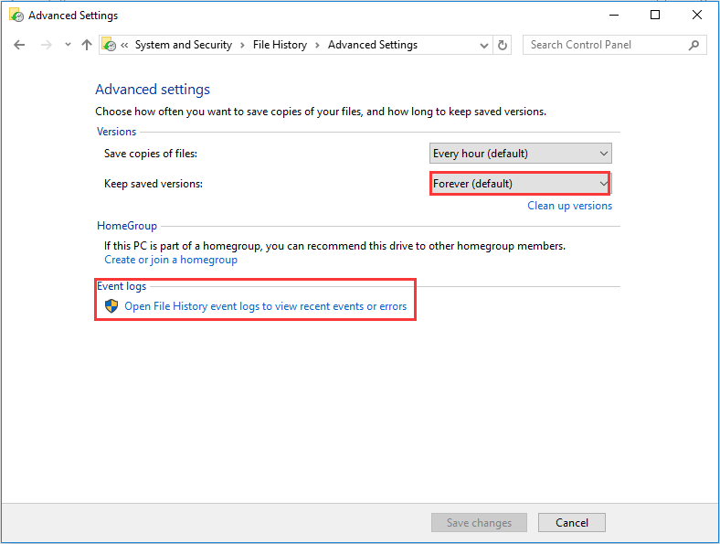The width and height of the screenshot is (720, 544).
Task: Cancel the advanced settings changes
Action: click(x=572, y=522)
